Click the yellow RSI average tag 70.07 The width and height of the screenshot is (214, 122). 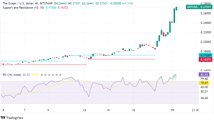(x=204, y=83)
